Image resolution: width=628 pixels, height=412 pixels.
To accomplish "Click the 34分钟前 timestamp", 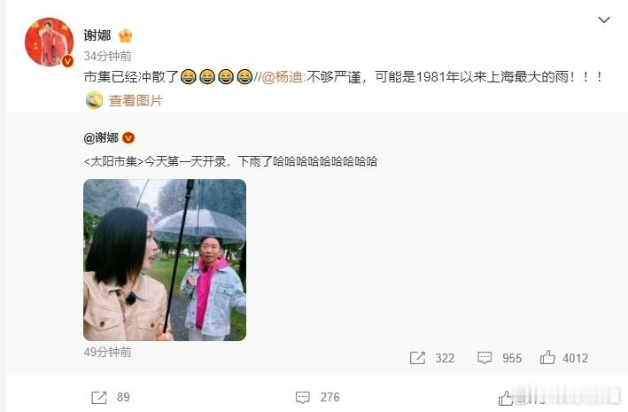I will [x=108, y=56].
